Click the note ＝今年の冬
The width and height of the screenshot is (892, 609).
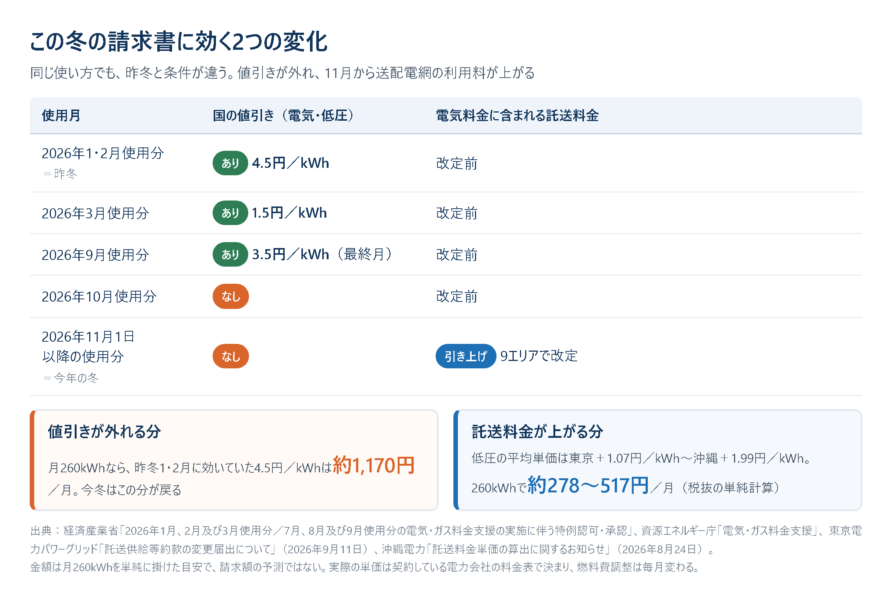point(71,378)
